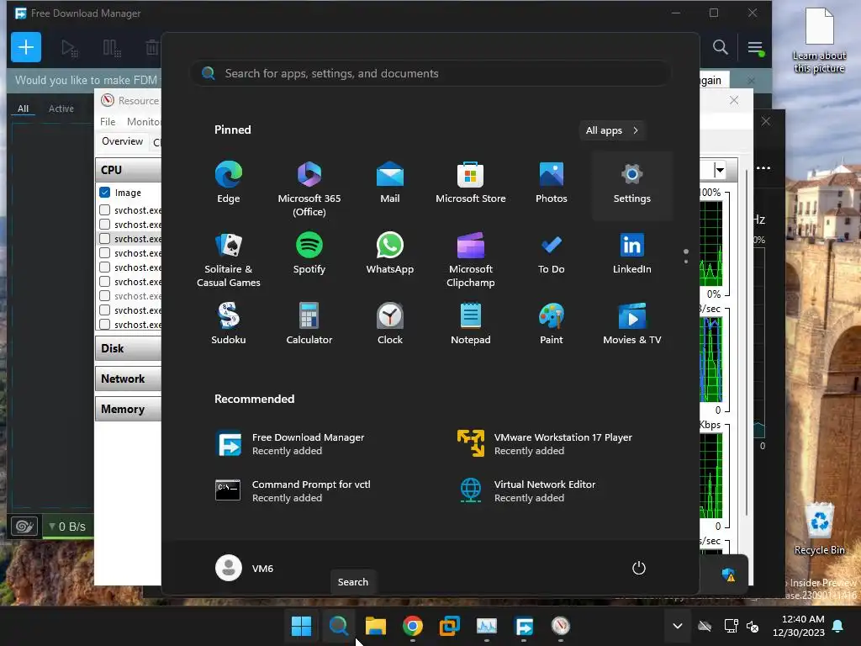Image resolution: width=861 pixels, height=646 pixels.
Task: Click the Windows Start button on taskbar
Action: tap(302, 626)
